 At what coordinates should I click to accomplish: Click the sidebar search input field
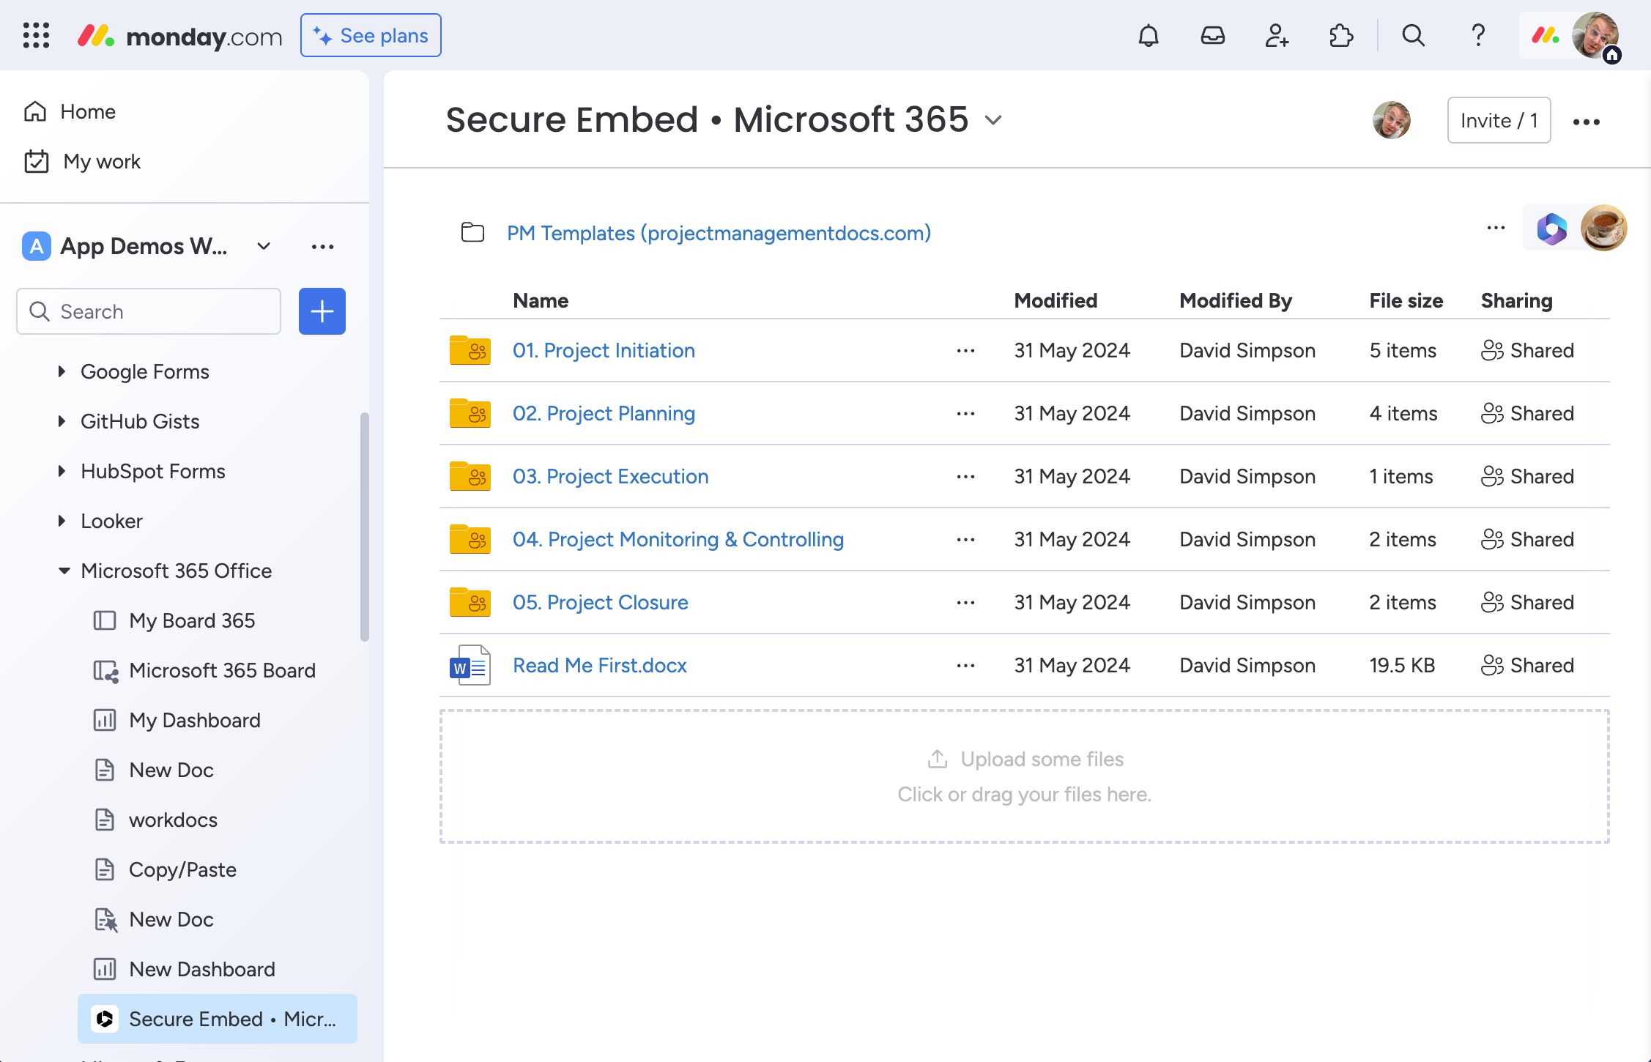(x=146, y=311)
